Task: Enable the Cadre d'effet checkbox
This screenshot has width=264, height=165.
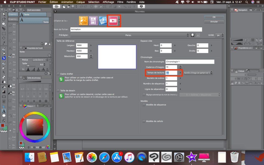Action: pyautogui.click(x=58, y=74)
